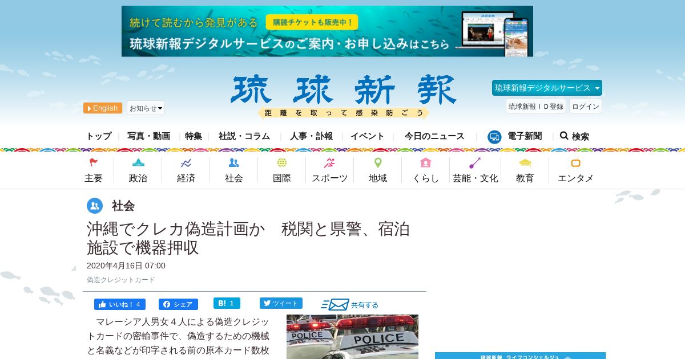Click top digital service banner ad
The image size is (685, 359).
[327, 31]
